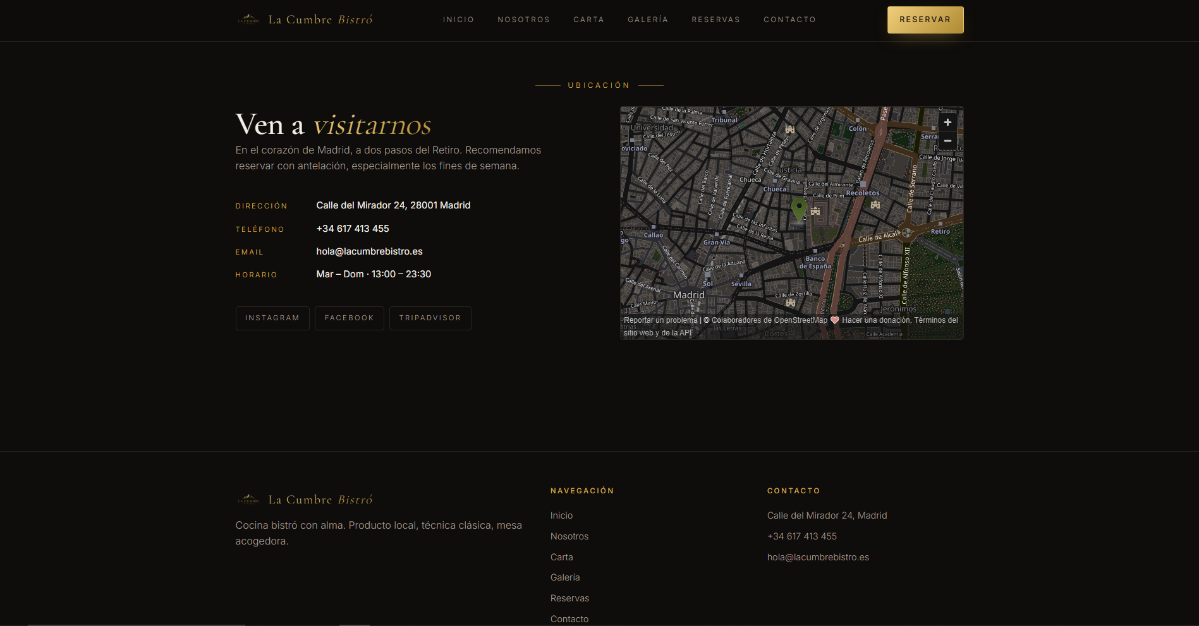Open Inicio in the top navigation

[x=458, y=20]
